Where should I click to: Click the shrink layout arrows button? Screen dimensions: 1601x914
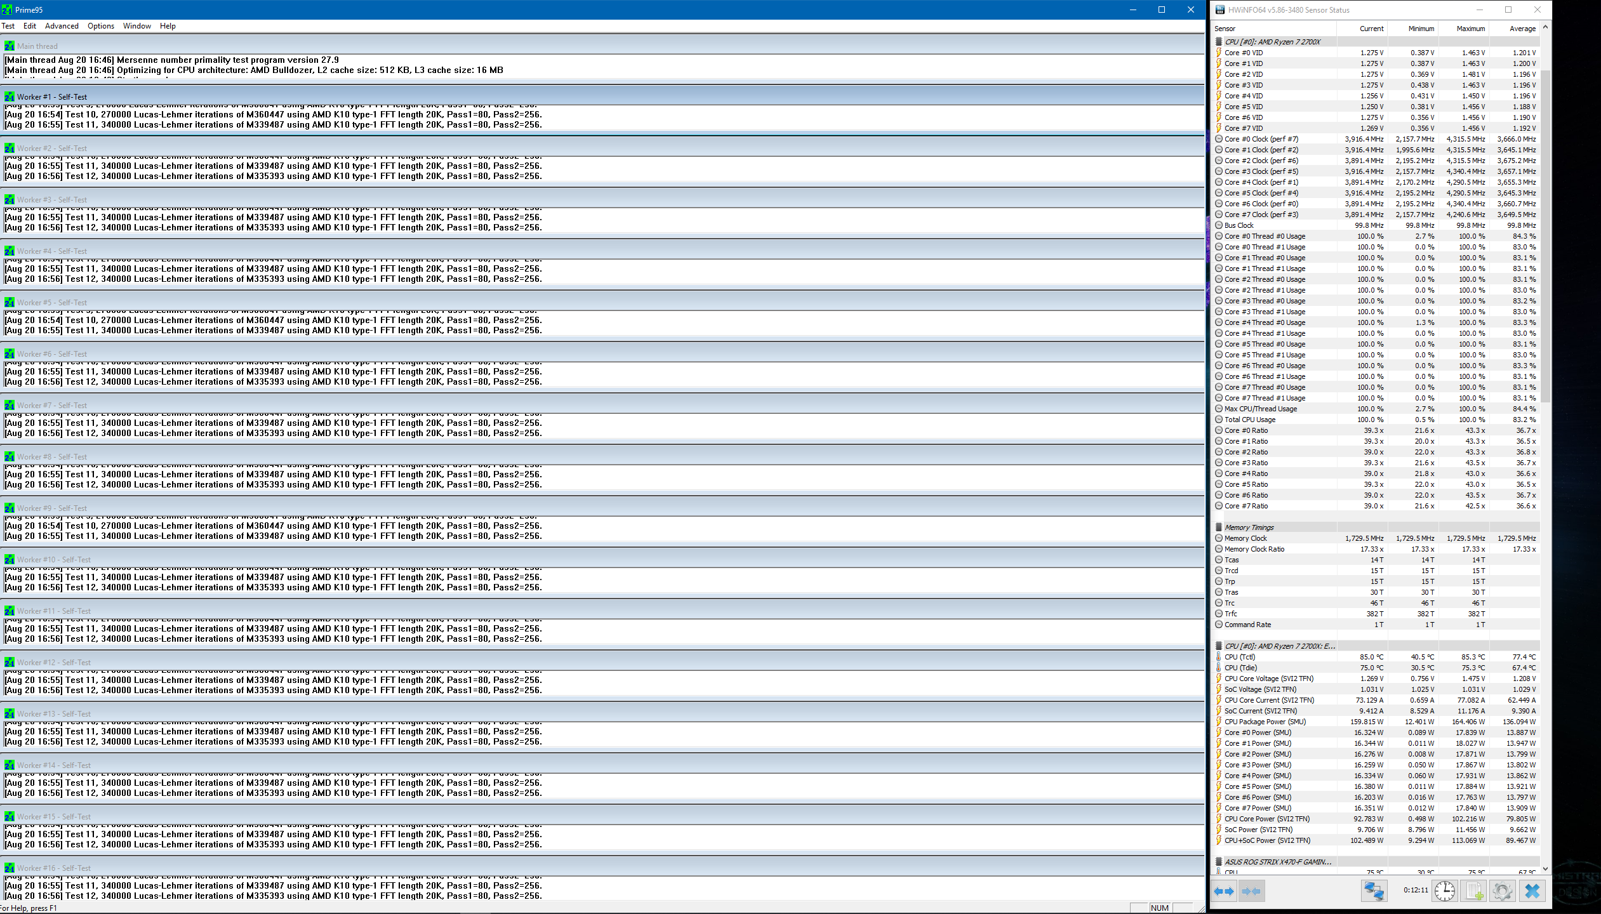tap(1251, 891)
